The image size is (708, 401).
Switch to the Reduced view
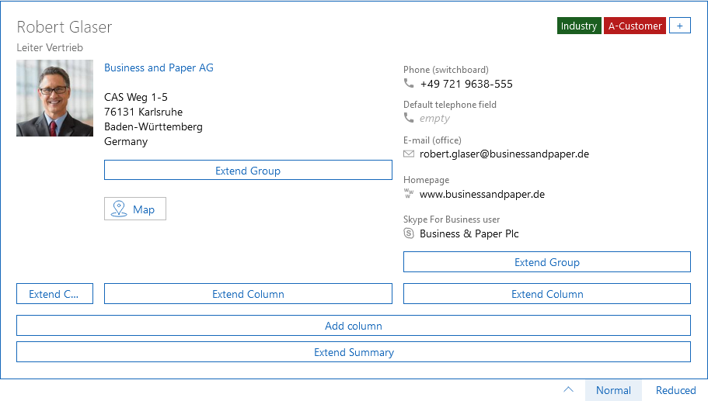pyautogui.click(x=675, y=390)
